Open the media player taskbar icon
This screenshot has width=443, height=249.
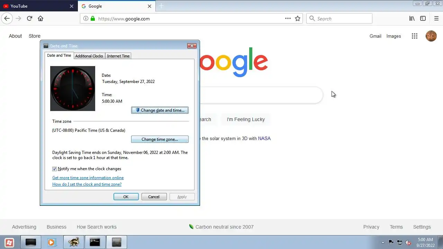[x=51, y=242]
